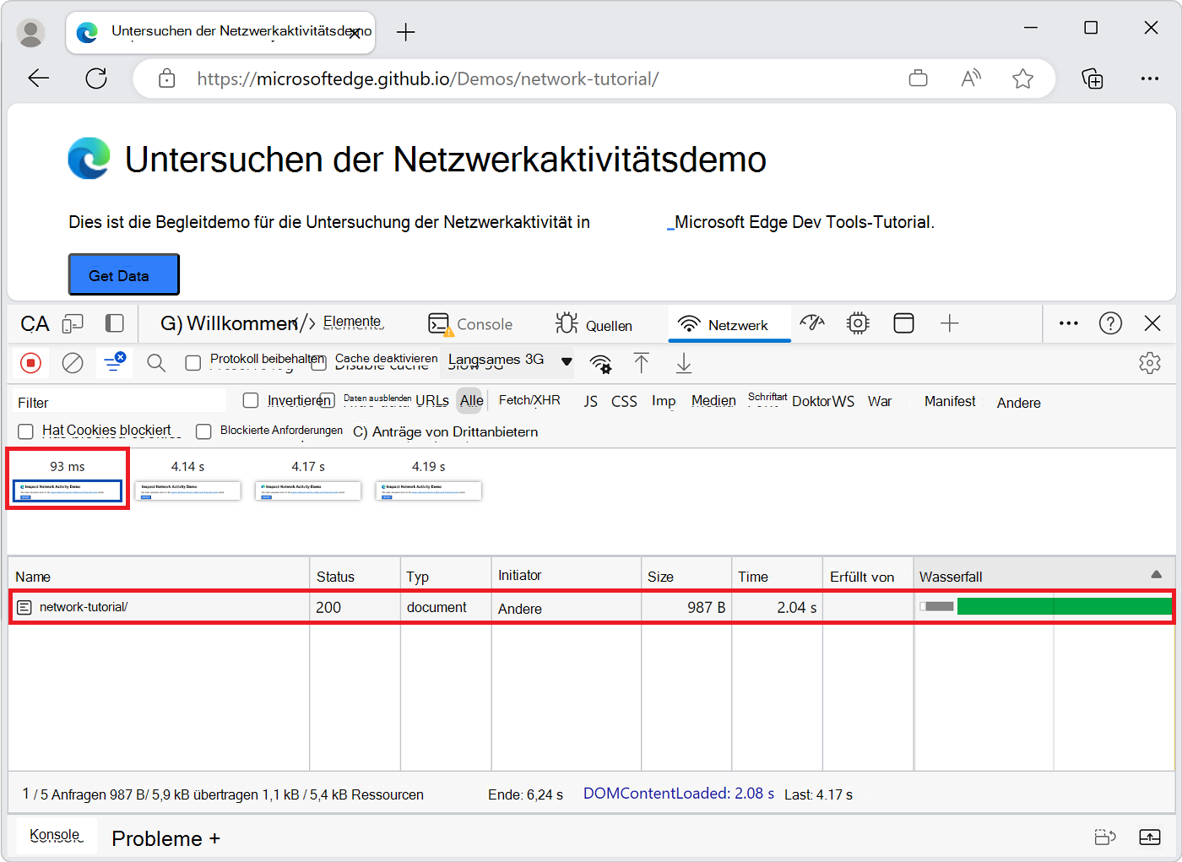Open network conditions settings

pyautogui.click(x=600, y=363)
